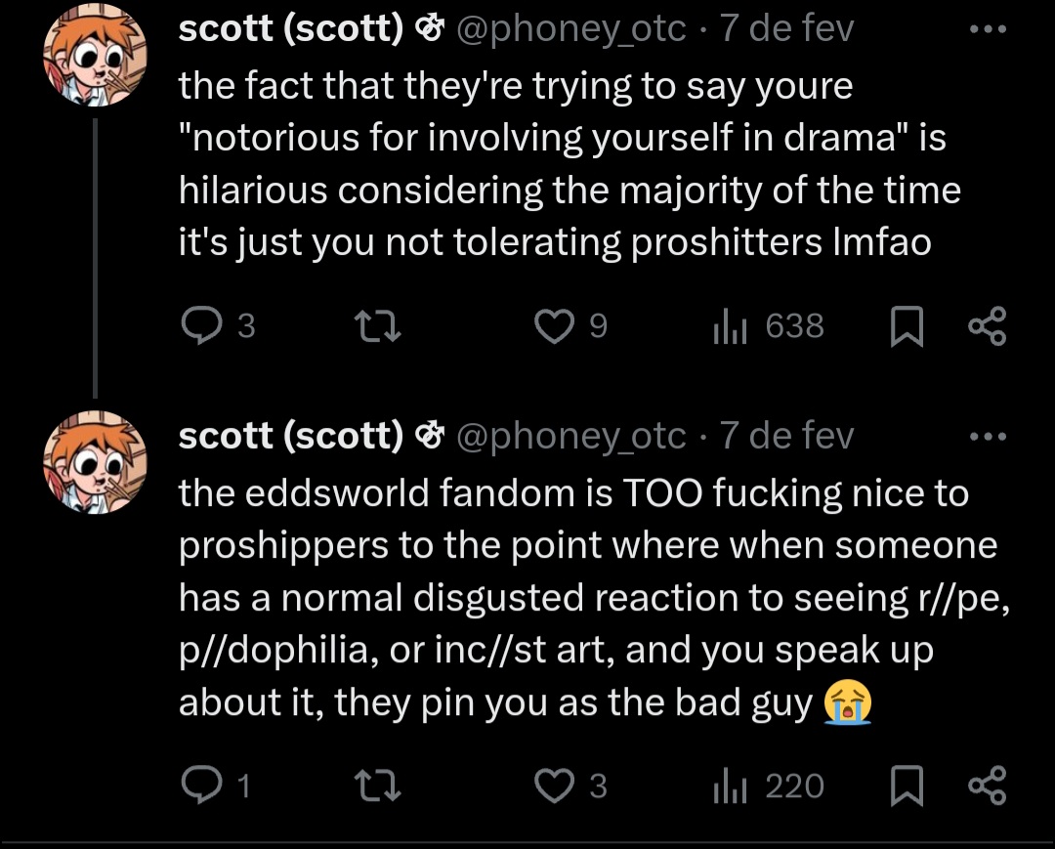
Task: Open @phoney_otc handle on first tweet
Action: [x=571, y=29]
